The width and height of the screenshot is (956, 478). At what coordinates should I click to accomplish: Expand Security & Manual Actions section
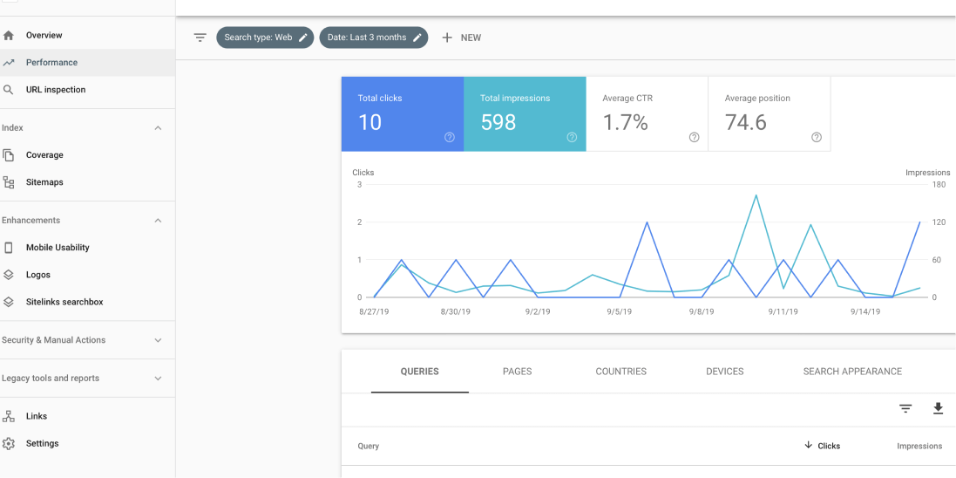(x=87, y=340)
